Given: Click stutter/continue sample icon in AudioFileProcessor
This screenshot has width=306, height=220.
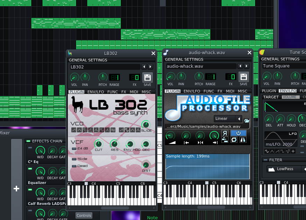Looking at the screenshot, I should 225,140.
